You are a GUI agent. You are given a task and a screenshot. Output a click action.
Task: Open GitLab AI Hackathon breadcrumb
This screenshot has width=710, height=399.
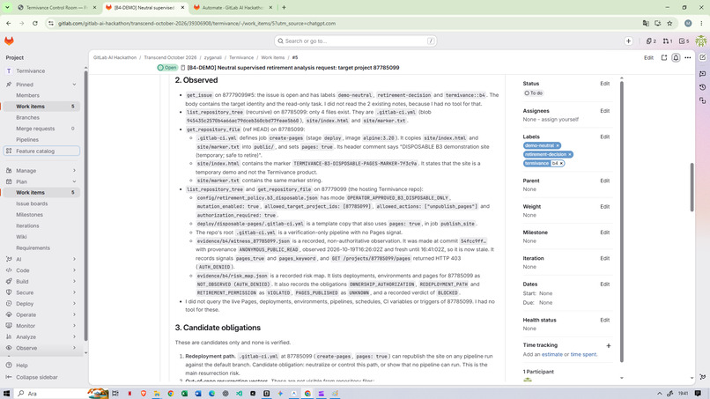point(115,57)
